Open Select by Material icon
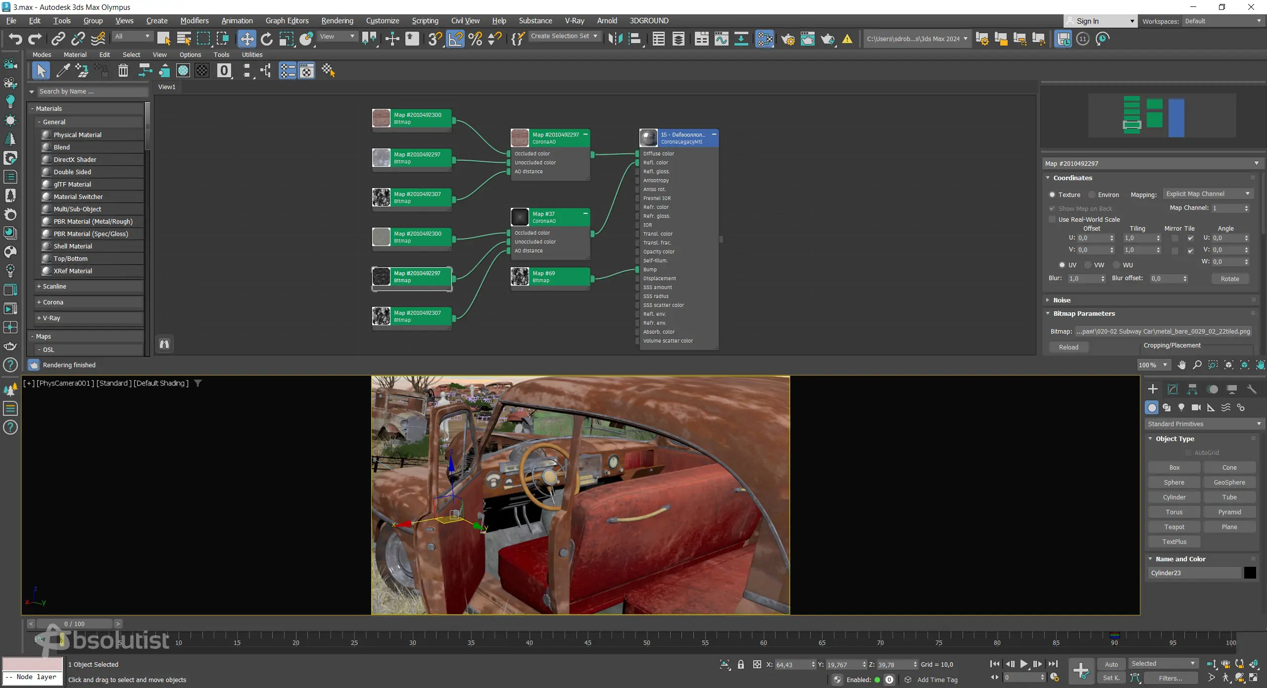 (x=329, y=71)
